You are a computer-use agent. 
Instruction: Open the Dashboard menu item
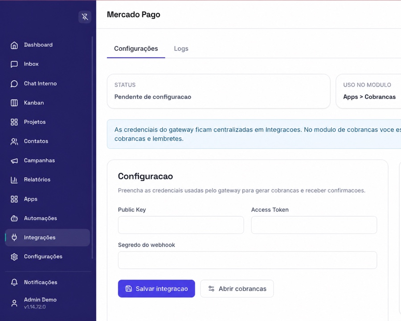[48, 45]
